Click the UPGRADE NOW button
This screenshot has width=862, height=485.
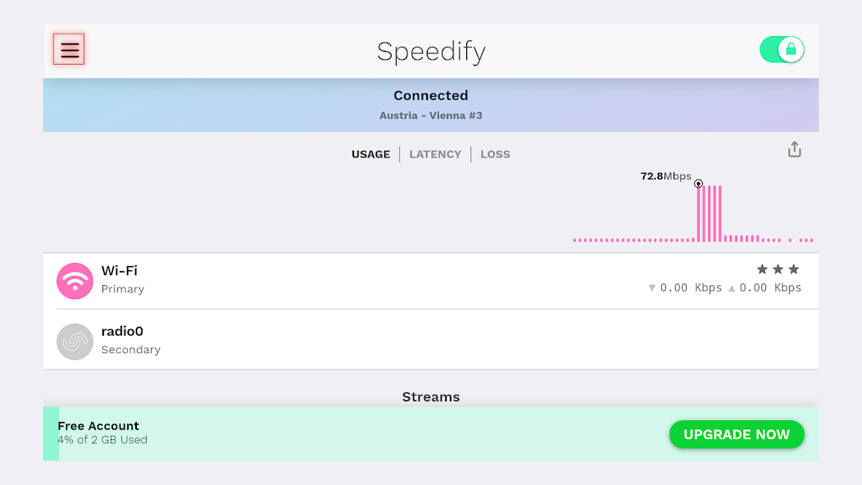(736, 435)
